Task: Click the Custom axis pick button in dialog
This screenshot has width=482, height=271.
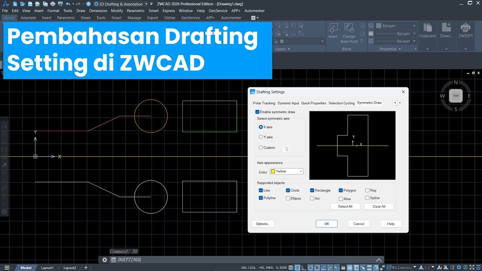Action: point(286,148)
